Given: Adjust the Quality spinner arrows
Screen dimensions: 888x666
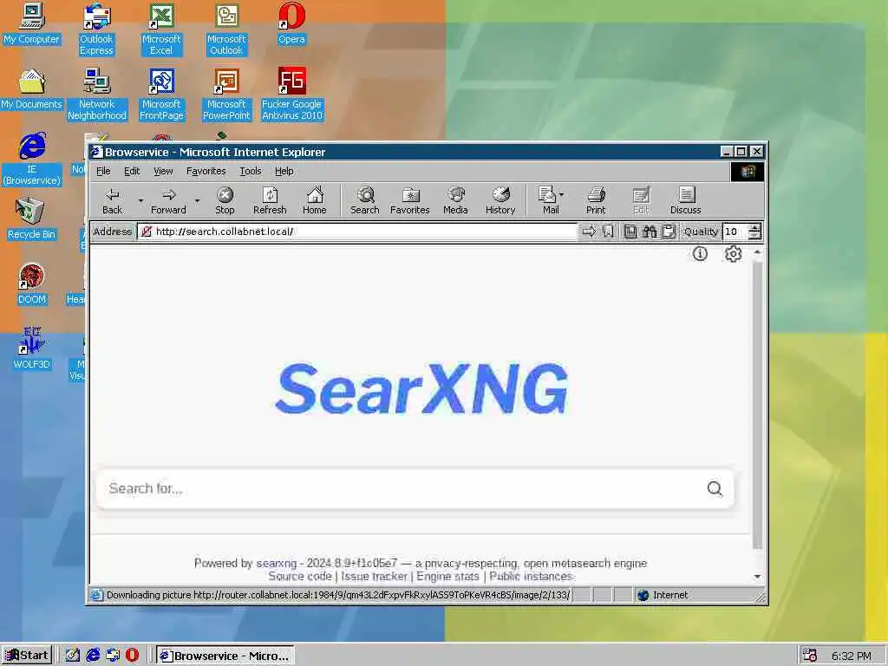Looking at the screenshot, I should tap(754, 231).
